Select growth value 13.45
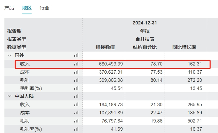Image resolution: width=218 pixels, height=133 pixels. (x=196, y=88)
